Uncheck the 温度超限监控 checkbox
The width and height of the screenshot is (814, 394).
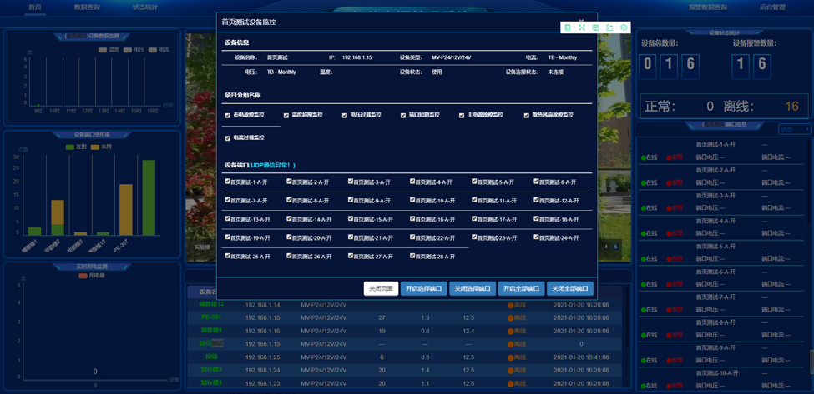pos(286,116)
